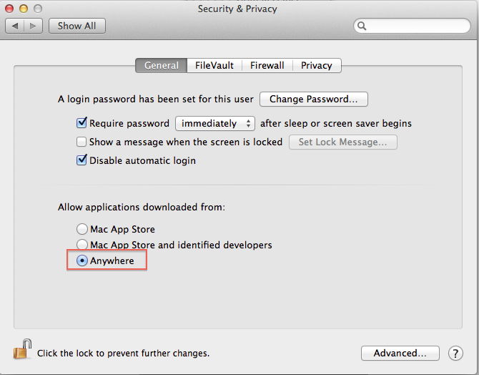Switch to the Firewall tab
This screenshot has height=375, width=479.
click(267, 65)
